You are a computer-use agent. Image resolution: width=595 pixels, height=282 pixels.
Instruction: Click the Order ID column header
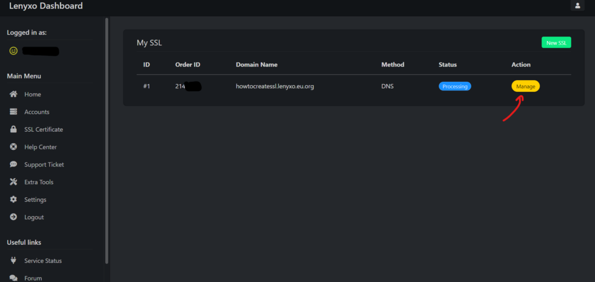[188, 65]
